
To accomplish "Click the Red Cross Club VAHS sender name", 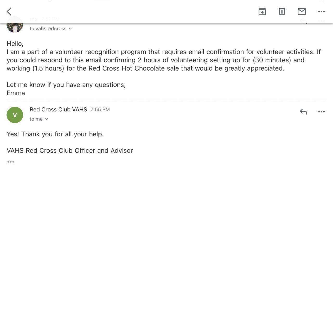I will pyautogui.click(x=58, y=110).
